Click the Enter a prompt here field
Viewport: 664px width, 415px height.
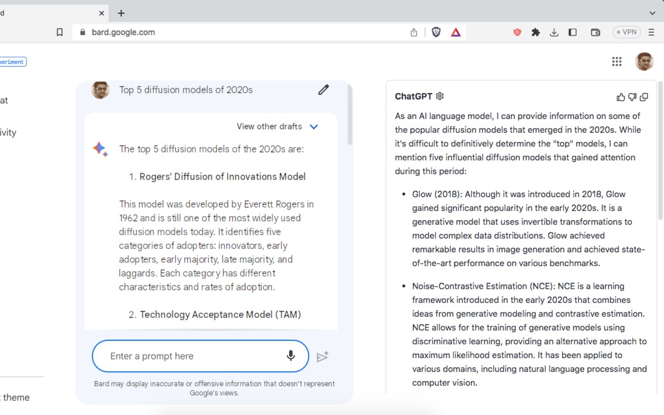point(200,356)
